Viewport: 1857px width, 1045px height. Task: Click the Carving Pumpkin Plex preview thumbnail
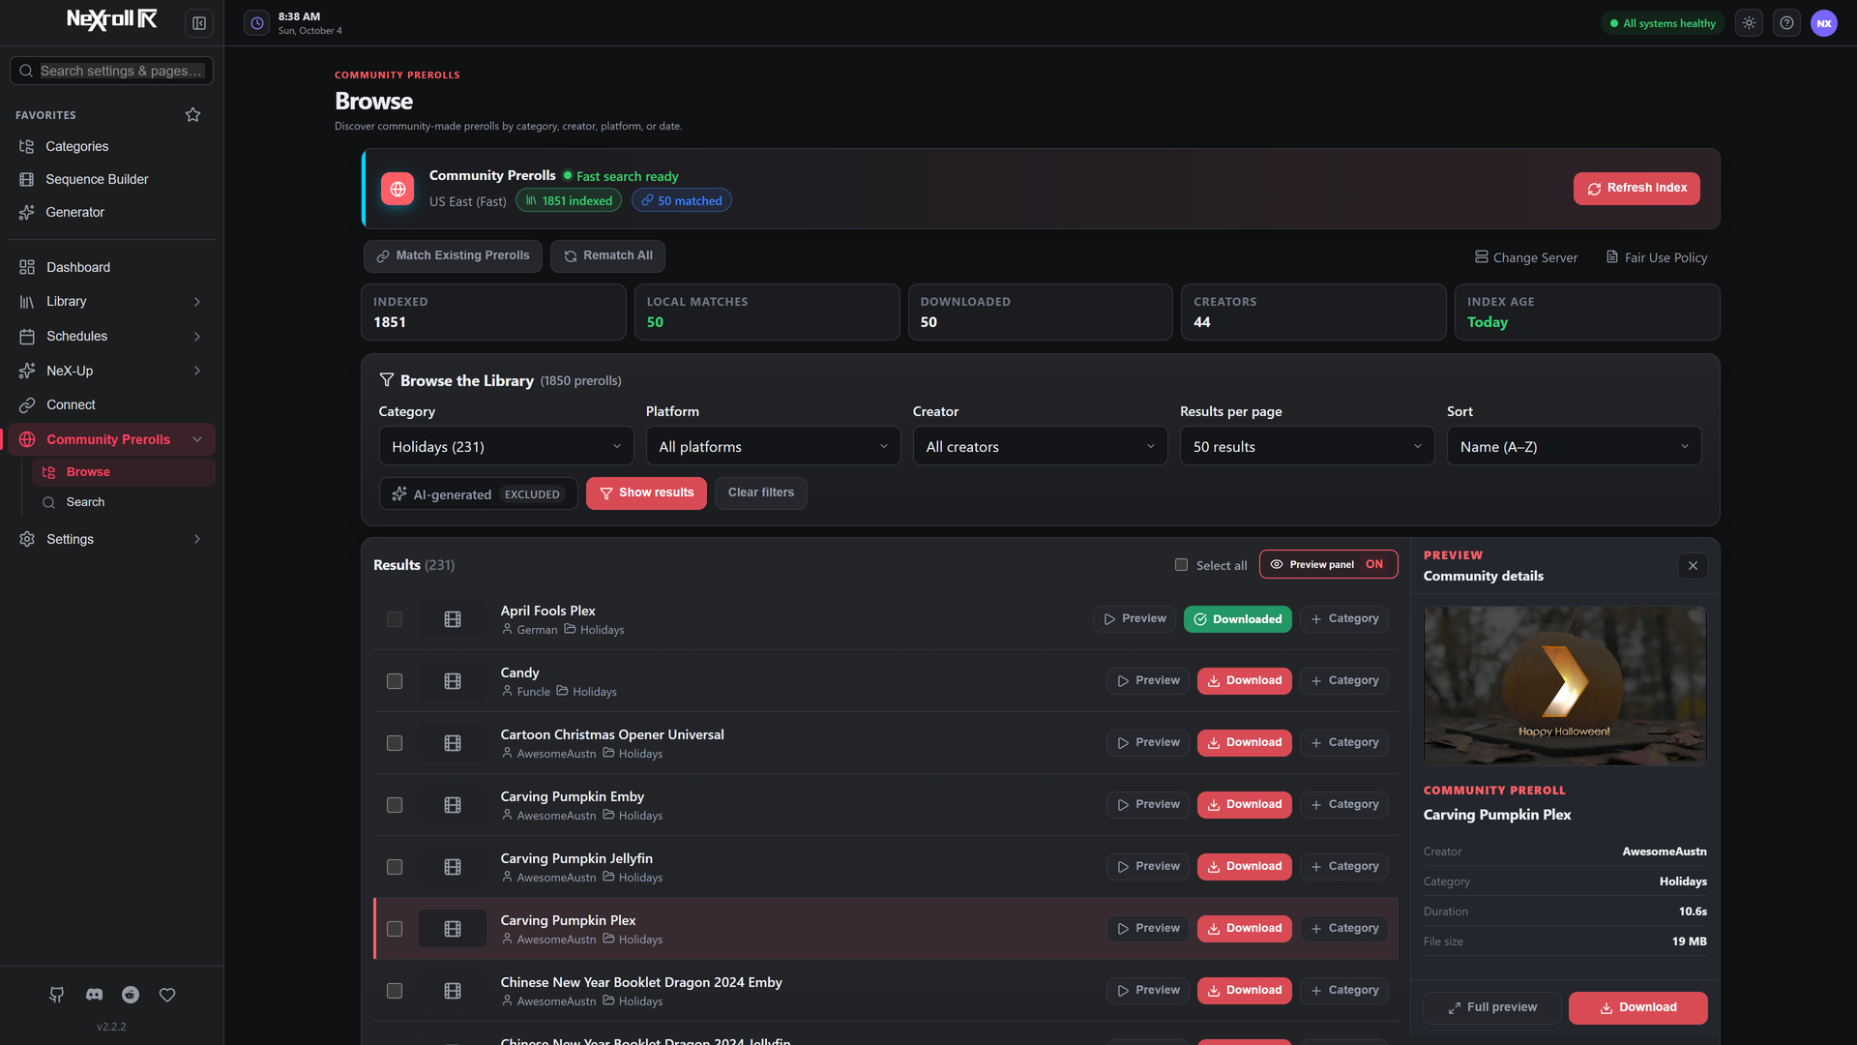click(1565, 685)
